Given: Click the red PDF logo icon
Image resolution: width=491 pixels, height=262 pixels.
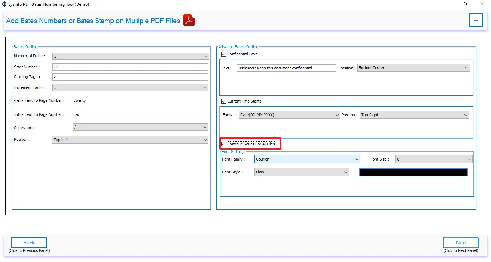Looking at the screenshot, I should tap(189, 21).
